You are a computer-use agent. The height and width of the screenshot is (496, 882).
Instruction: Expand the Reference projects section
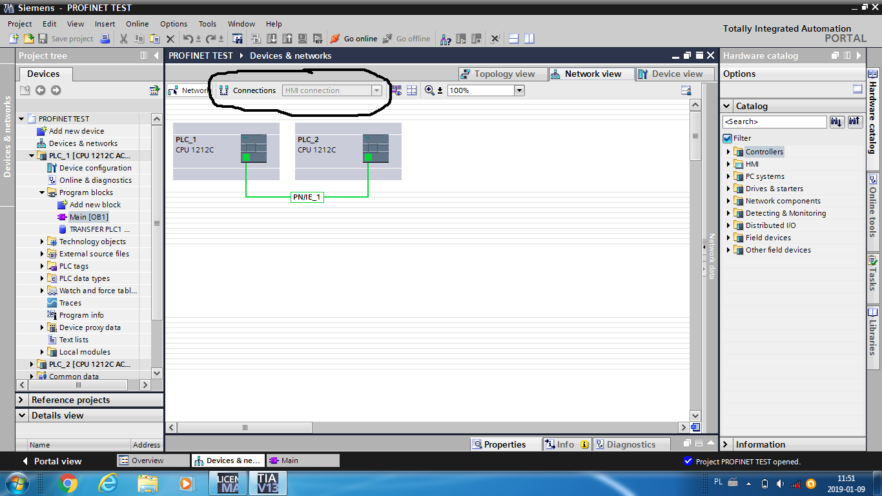coord(21,400)
